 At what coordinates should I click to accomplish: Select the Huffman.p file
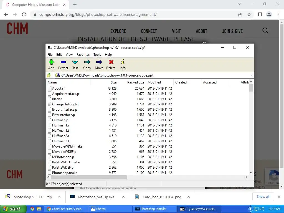tap(60, 120)
